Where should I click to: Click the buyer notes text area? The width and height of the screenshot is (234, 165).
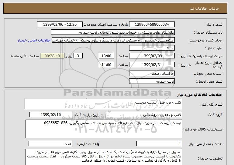pos(104,157)
